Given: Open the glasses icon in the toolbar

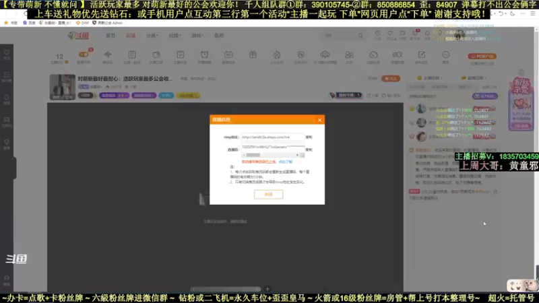Looking at the screenshot, I should tap(398, 55).
